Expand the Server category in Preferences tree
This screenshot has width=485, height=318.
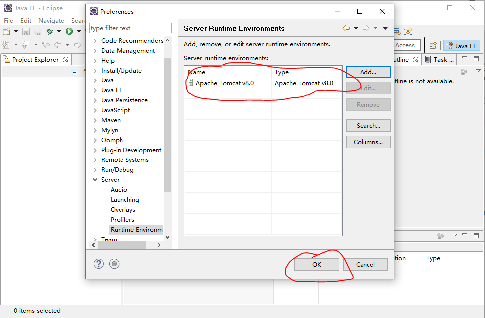point(96,179)
